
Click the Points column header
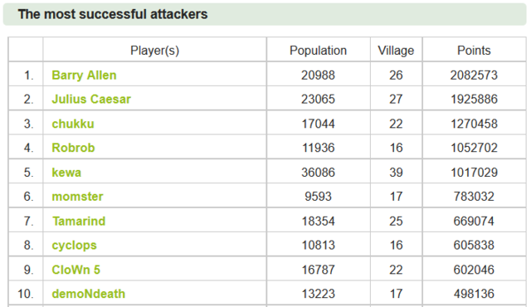[x=474, y=50]
